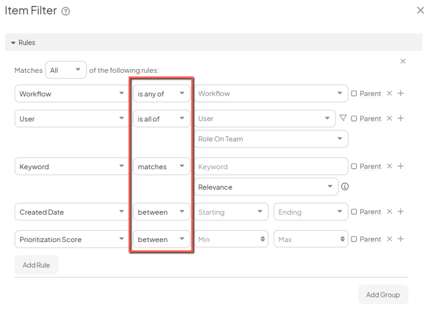Delete the Keyword rule using its X icon
This screenshot has height=313, width=428.
(x=389, y=166)
